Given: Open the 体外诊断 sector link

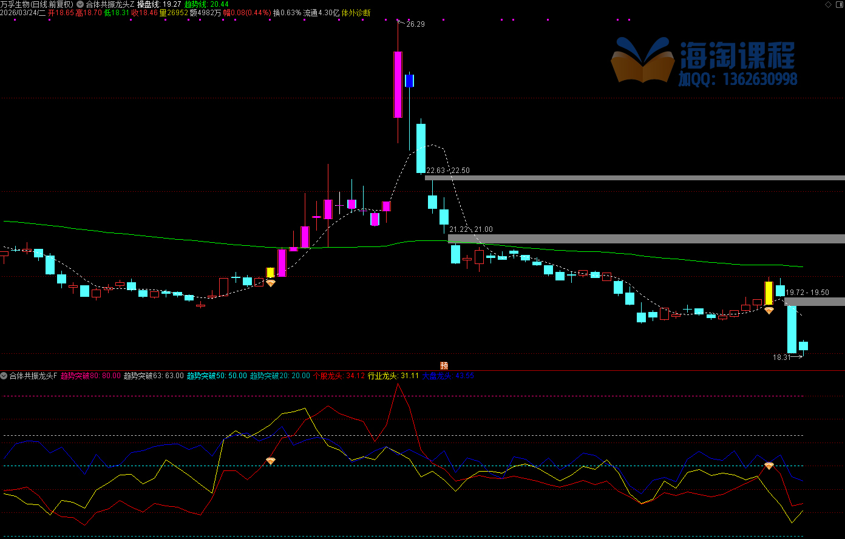Looking at the screenshot, I should point(356,12).
